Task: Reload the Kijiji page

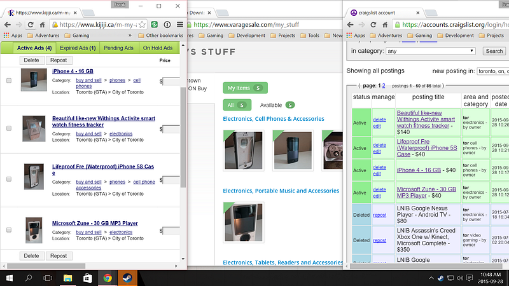Action: (31, 25)
